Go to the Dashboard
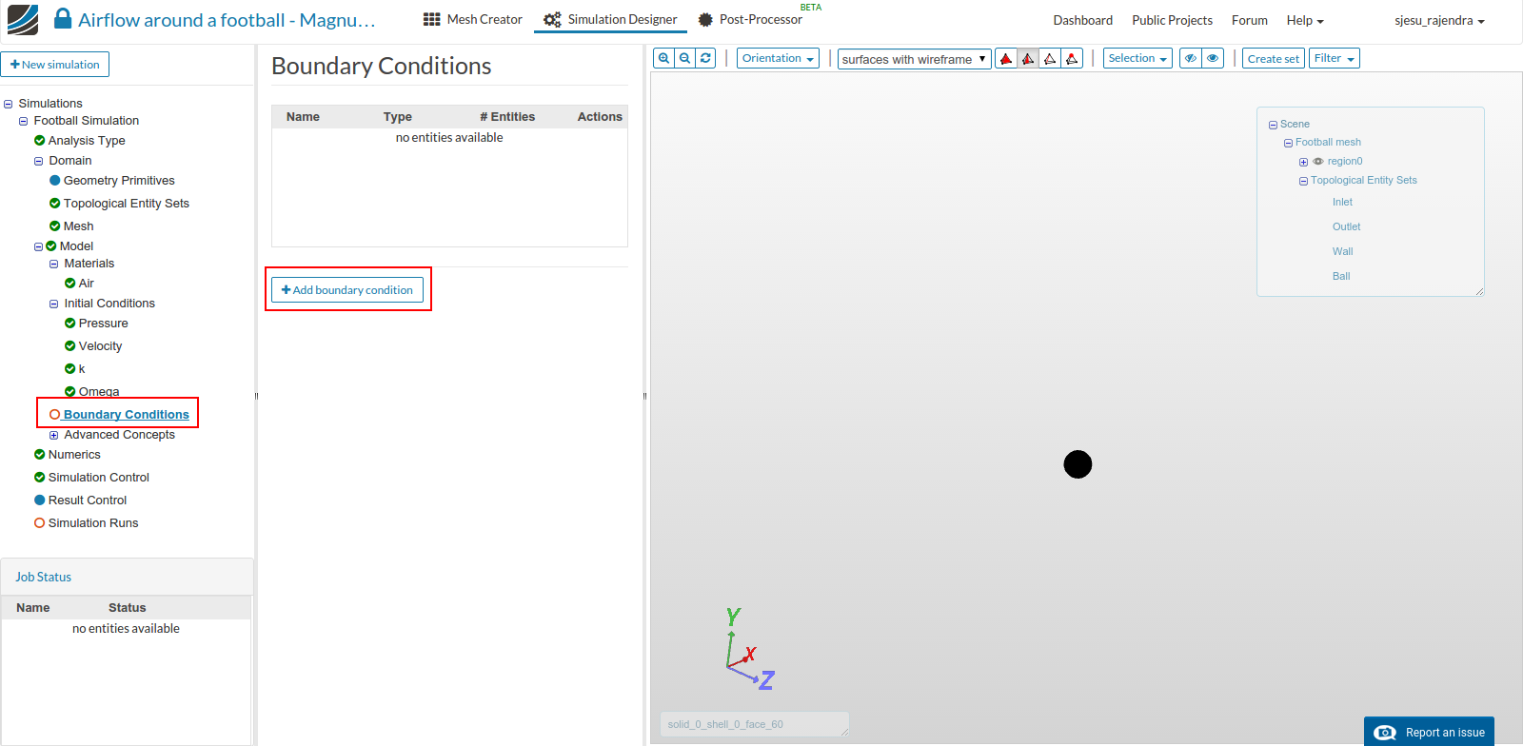Image resolution: width=1523 pixels, height=746 pixels. (x=1082, y=20)
